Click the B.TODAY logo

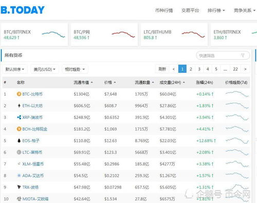pyautogui.click(x=23, y=10)
